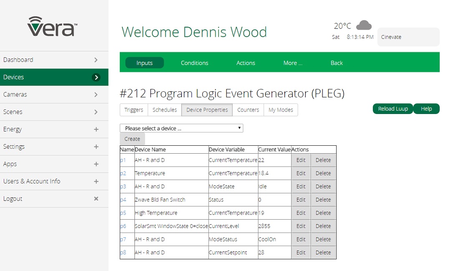Edit the p3 ModeState row
The image size is (451, 271).
[x=301, y=186]
